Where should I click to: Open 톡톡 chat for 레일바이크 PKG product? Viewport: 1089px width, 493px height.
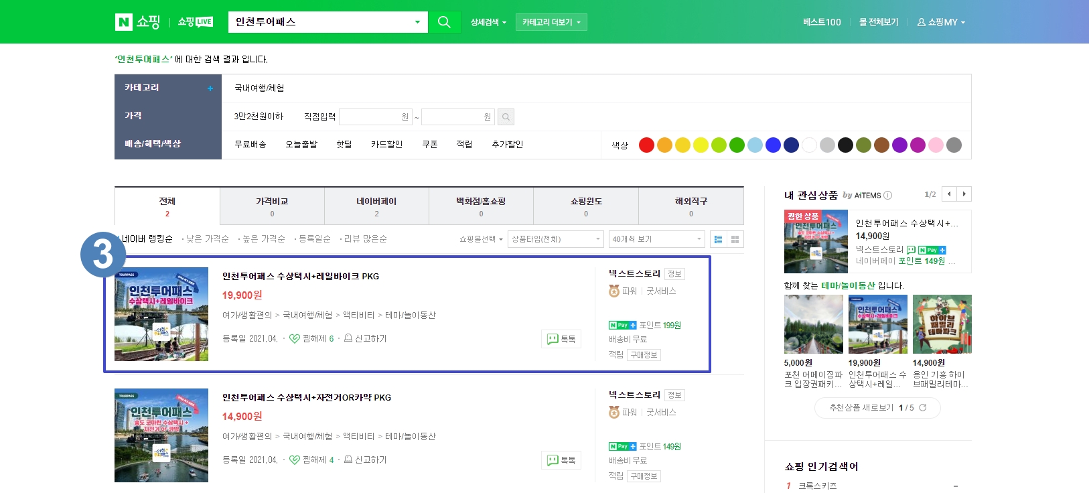(x=561, y=339)
